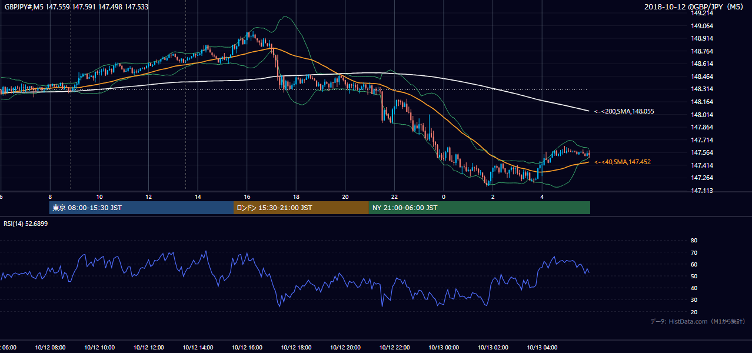Click the 148.314 price axis label
752x353 pixels.
pyautogui.click(x=702, y=89)
